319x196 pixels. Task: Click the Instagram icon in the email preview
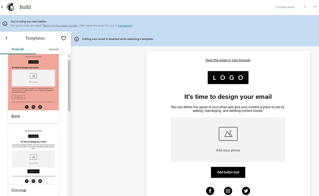coord(228,191)
